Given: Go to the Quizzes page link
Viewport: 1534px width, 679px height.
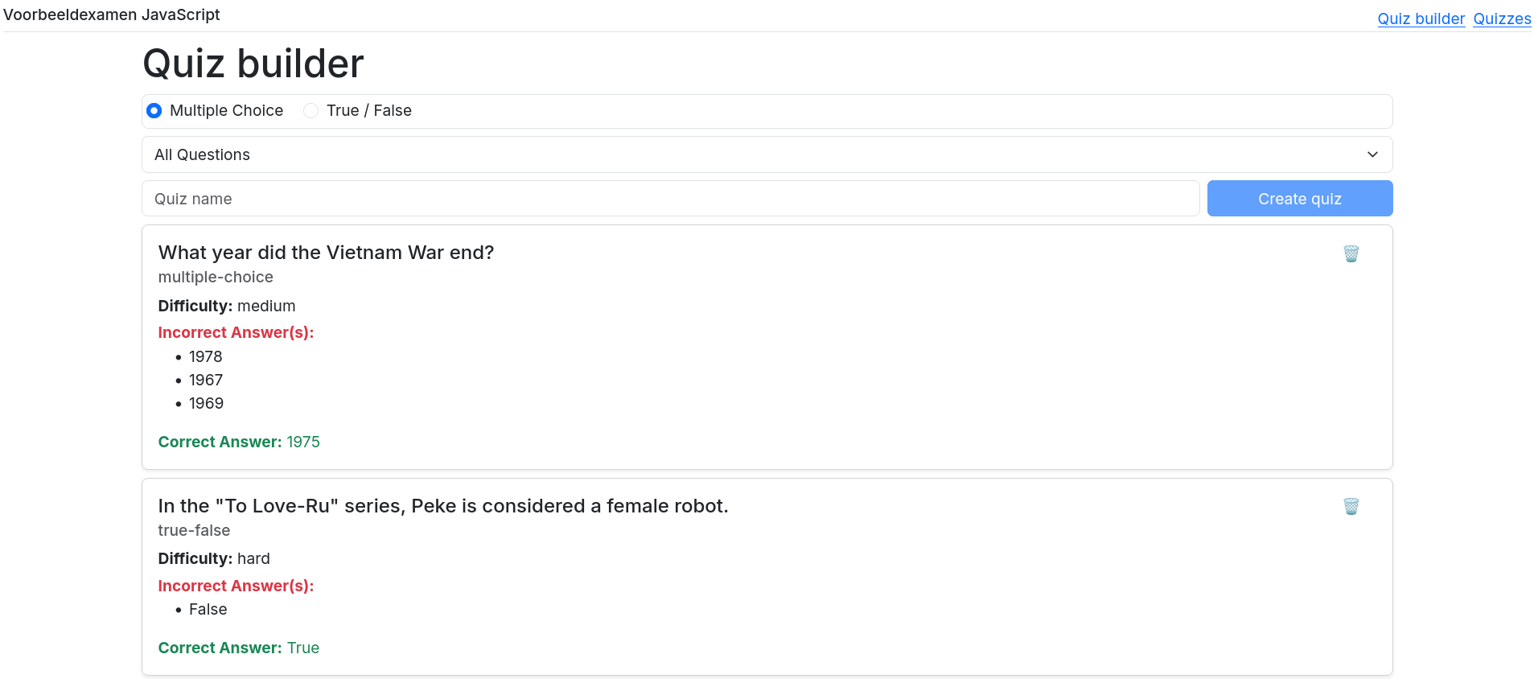Looking at the screenshot, I should 1502,19.
